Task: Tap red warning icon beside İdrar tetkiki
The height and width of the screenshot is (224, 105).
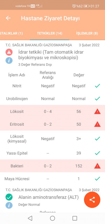Action: tap(9, 52)
